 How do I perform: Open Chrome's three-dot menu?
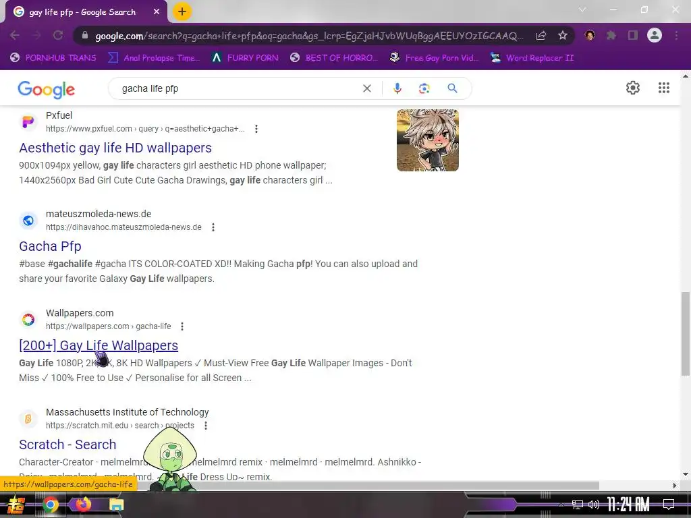tap(676, 35)
